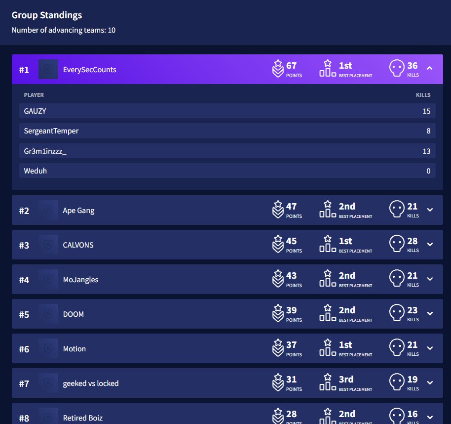
Task: Click the skull kills icon for Retired Boiz
Action: pyautogui.click(x=397, y=416)
